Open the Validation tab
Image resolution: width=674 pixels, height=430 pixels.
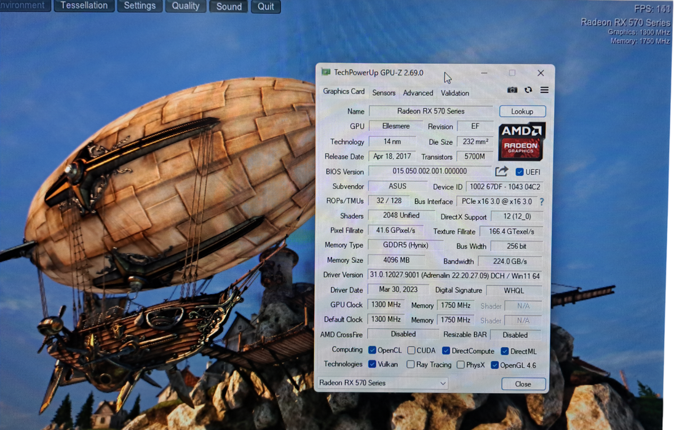455,93
